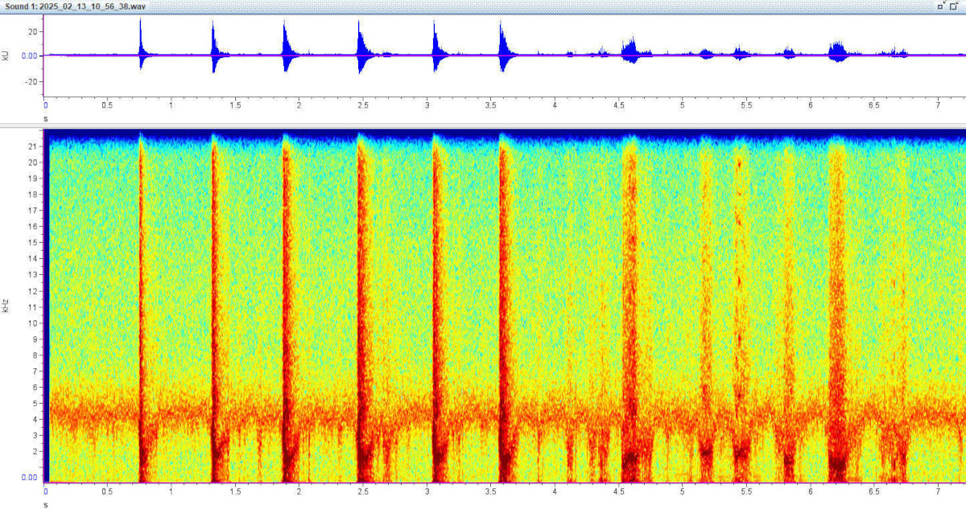Click the kU label on waveform axis
Image resolution: width=966 pixels, height=509 pixels.
[6, 56]
